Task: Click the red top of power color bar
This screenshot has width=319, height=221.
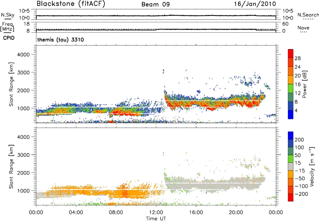Action: click(x=291, y=53)
